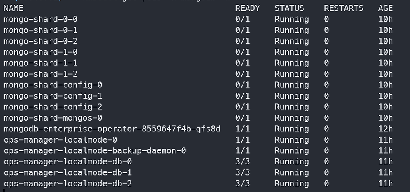Click the ops-manager-localmode-0 pod name
410x192 pixels.
(x=60, y=140)
